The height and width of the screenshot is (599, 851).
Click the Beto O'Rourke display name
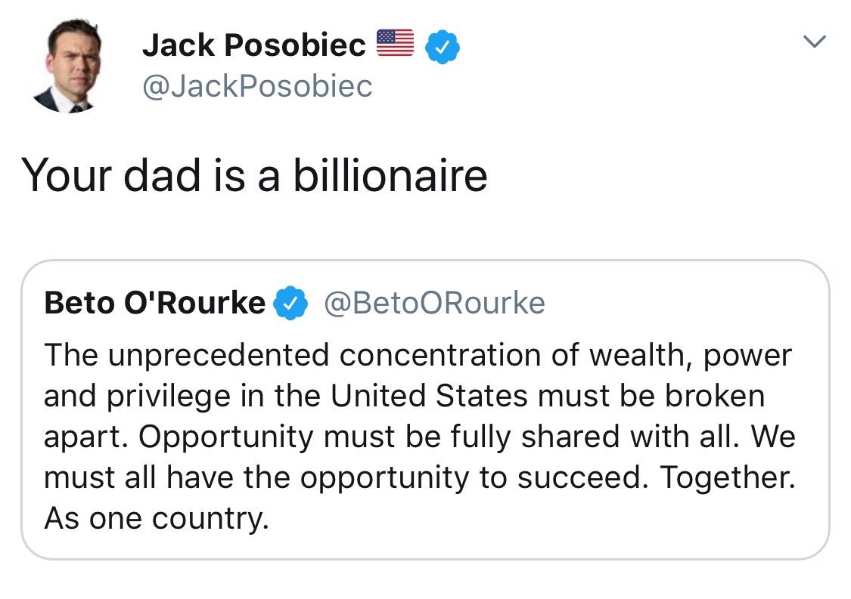click(x=154, y=302)
